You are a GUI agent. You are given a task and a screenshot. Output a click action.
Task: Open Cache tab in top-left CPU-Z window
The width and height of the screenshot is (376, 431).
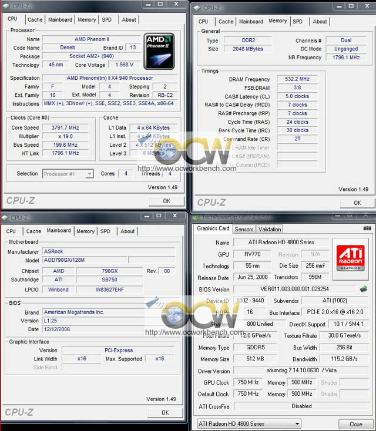(35, 20)
